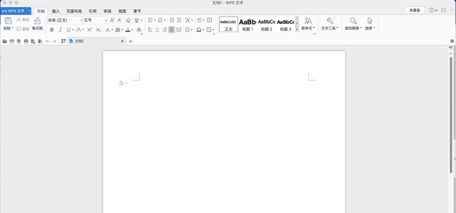Viewport: 456px width, 213px height.
Task: Open the 页面布局 (Page Layout) tab
Action: (74, 11)
